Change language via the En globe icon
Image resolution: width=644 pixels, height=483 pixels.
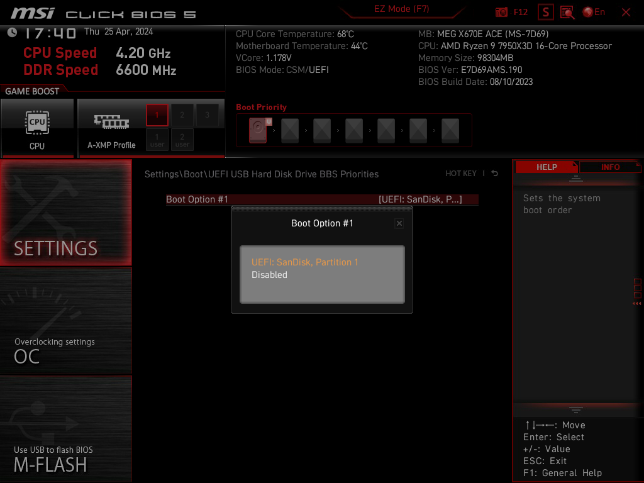pos(594,12)
